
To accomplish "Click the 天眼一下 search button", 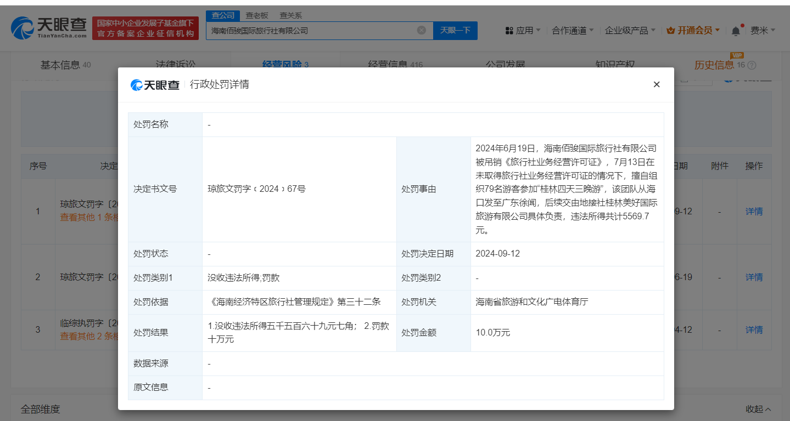I will tap(455, 31).
